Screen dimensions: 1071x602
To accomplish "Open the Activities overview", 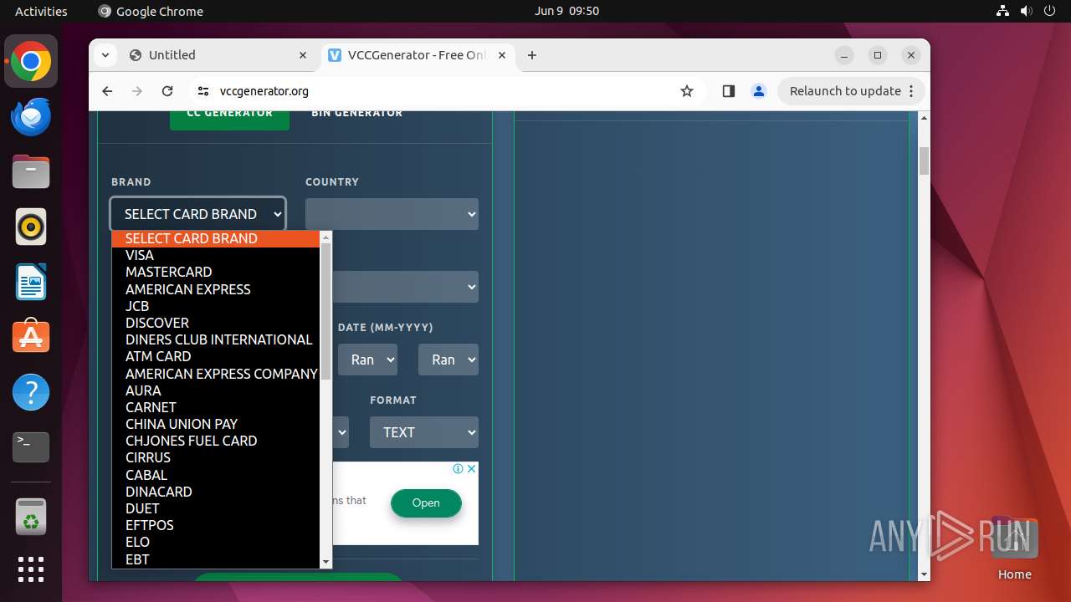I will [x=41, y=11].
